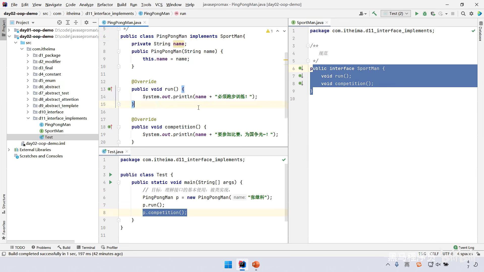Open Search Everywhere magnifier icon
Viewport: 484px width, 272px height.
[x=463, y=14]
